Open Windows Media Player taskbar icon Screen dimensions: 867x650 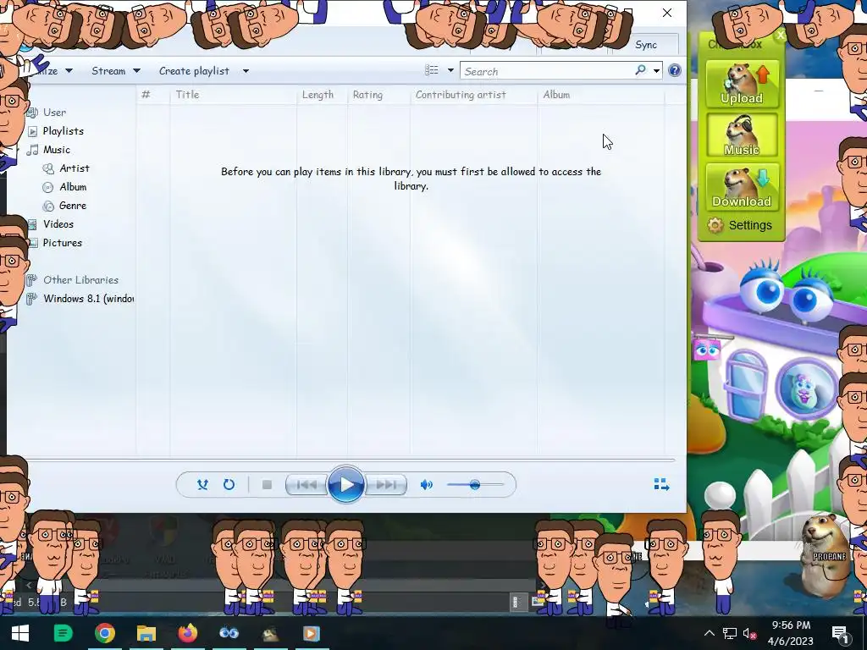311,633
